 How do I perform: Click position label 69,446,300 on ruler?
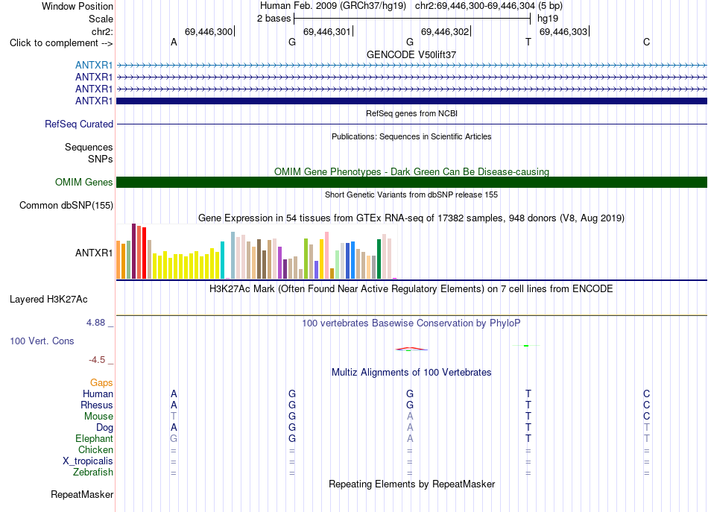tap(208, 31)
